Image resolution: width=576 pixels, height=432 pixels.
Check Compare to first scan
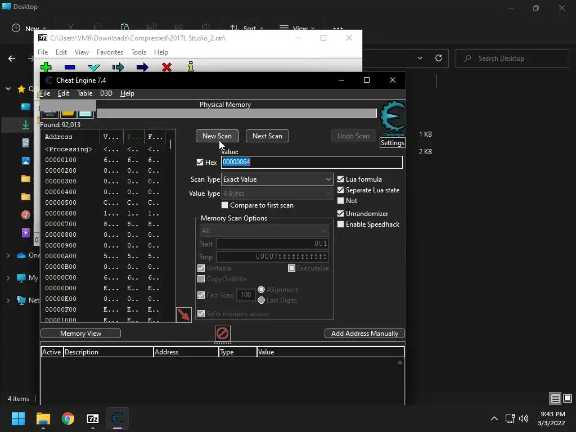pyautogui.click(x=224, y=205)
